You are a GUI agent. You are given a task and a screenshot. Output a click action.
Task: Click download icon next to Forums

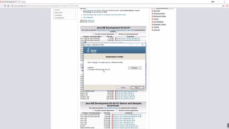pyautogui.click(x=152, y=19)
